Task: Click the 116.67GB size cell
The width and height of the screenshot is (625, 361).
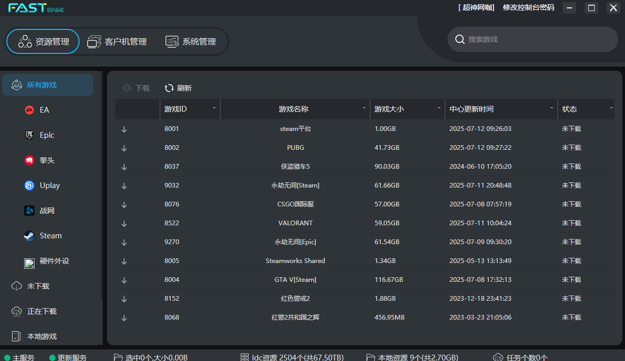Action: point(389,280)
